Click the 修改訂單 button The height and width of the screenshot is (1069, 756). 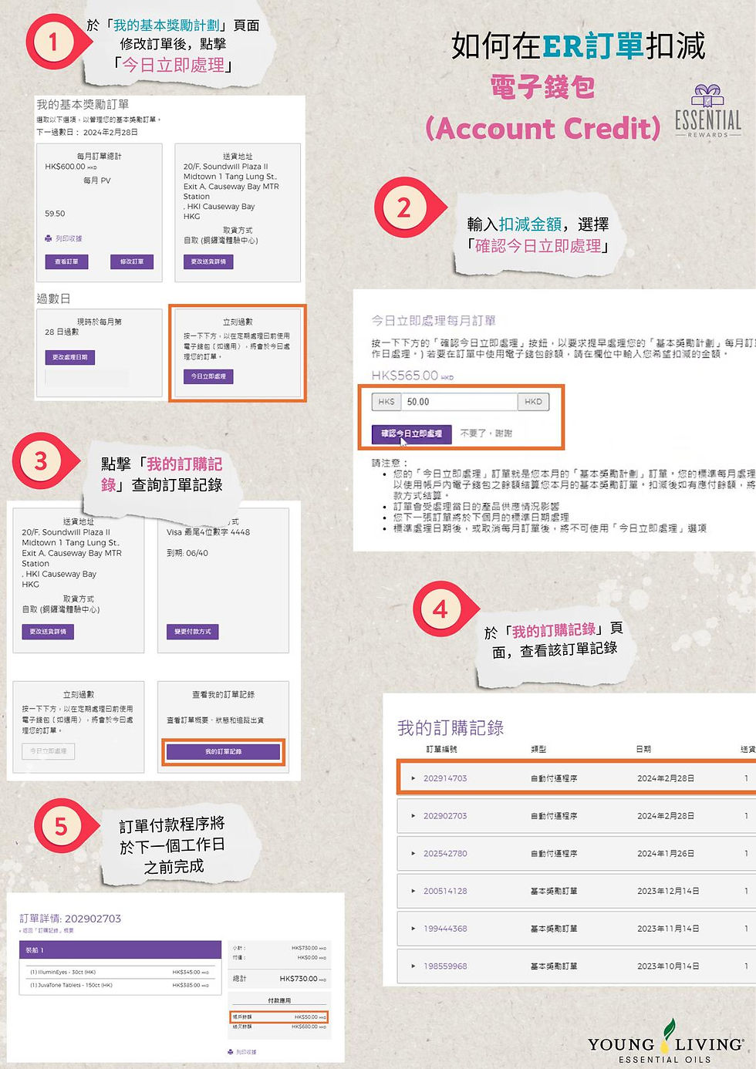point(131,261)
